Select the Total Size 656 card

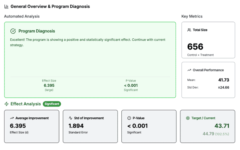click(208, 40)
